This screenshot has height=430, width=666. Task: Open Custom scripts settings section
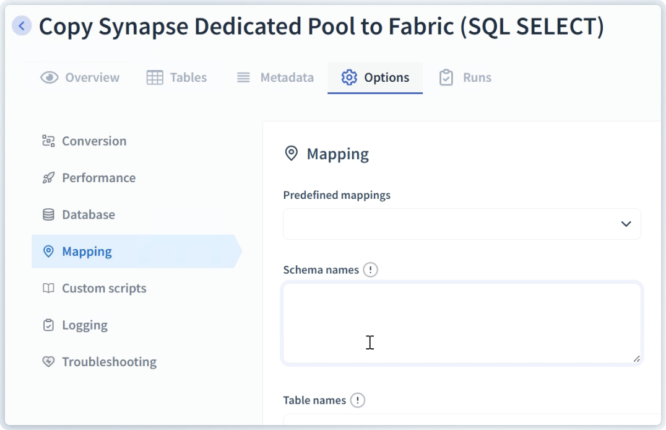[x=104, y=288]
